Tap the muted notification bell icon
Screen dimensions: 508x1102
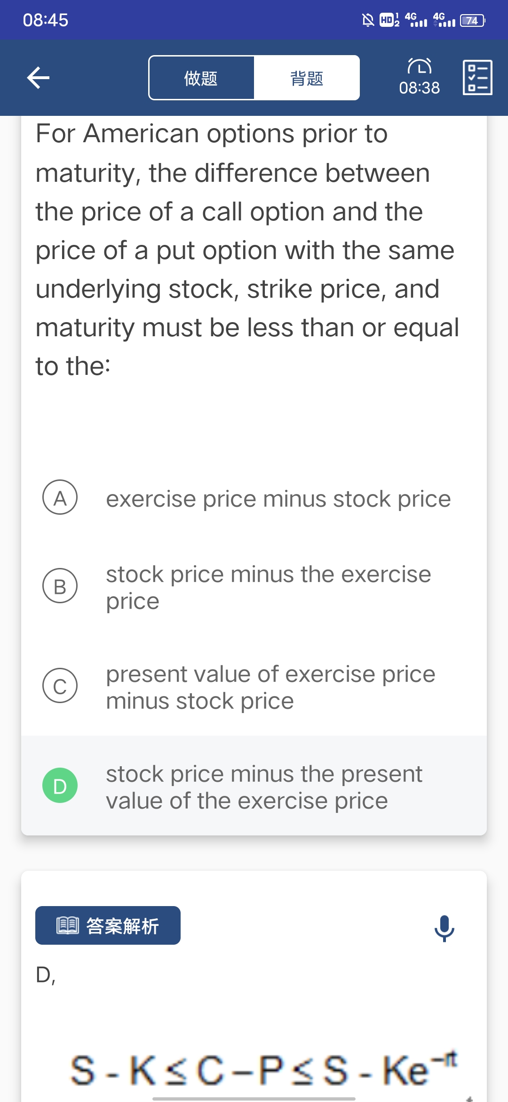(x=368, y=20)
